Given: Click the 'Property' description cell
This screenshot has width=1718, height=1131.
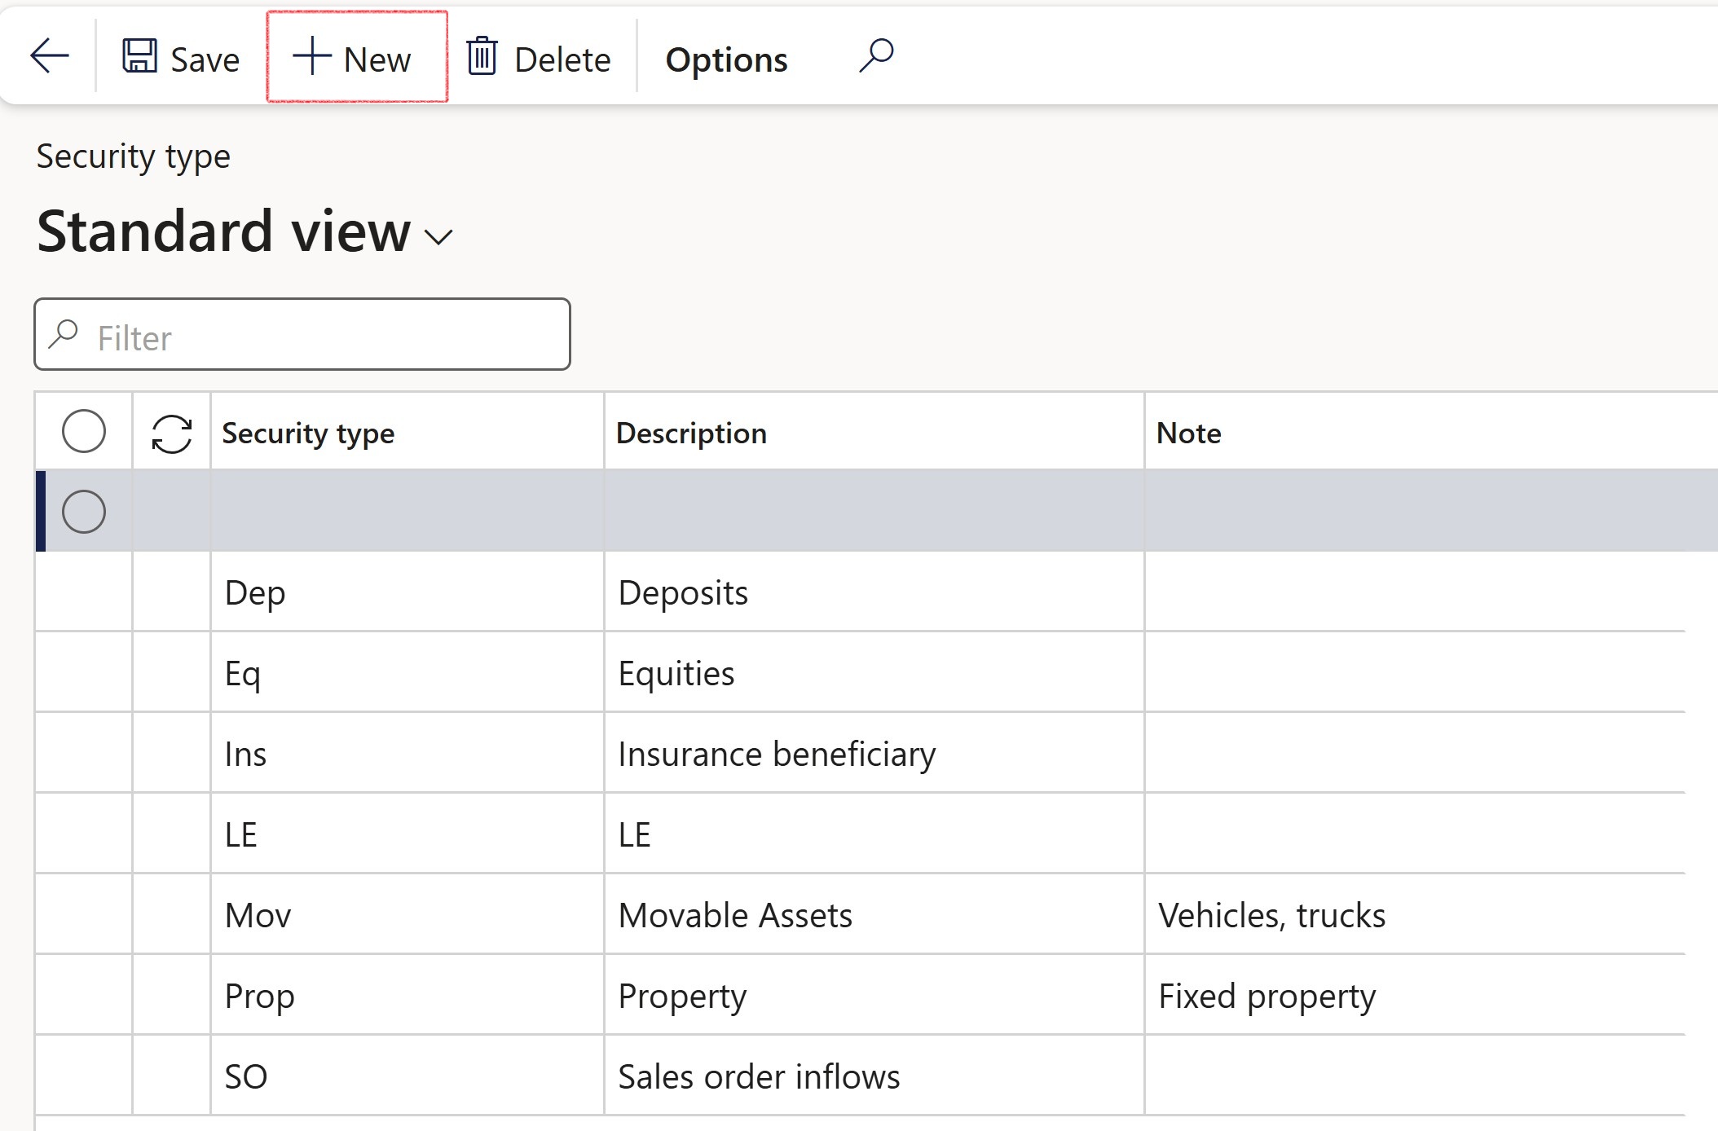Looking at the screenshot, I should tap(874, 995).
